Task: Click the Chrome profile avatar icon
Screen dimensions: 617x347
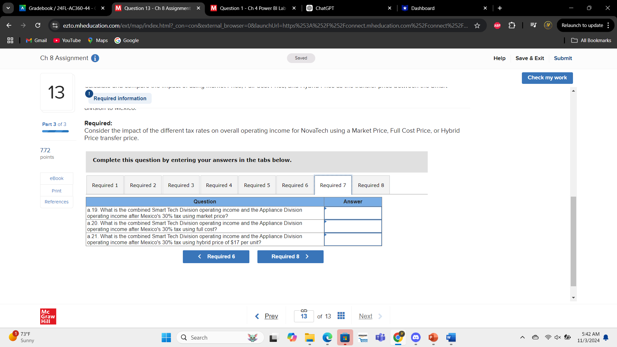Action: coord(548,25)
